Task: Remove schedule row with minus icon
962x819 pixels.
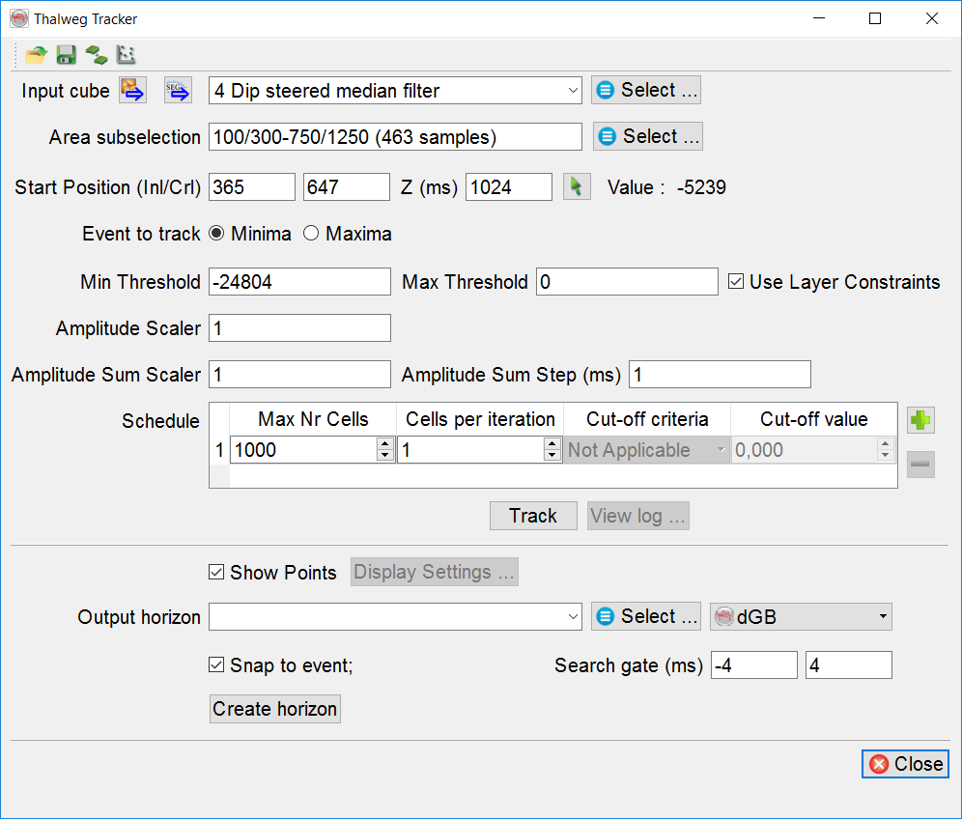Action: 920,464
